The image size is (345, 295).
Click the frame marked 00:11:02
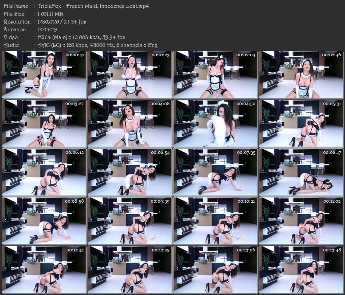tap(301, 221)
